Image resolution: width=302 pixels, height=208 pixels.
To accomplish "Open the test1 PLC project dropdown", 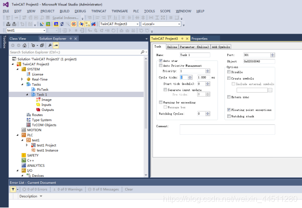I will (x=44, y=30).
